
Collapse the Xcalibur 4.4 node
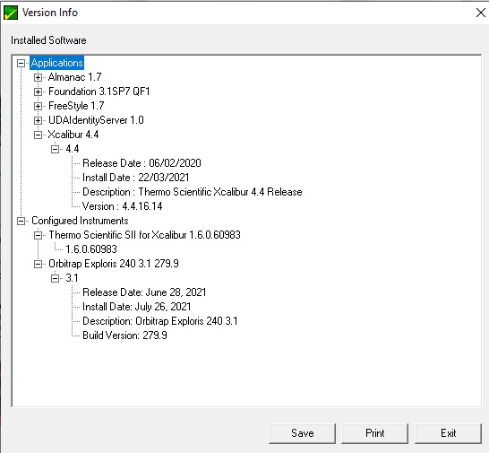point(38,135)
